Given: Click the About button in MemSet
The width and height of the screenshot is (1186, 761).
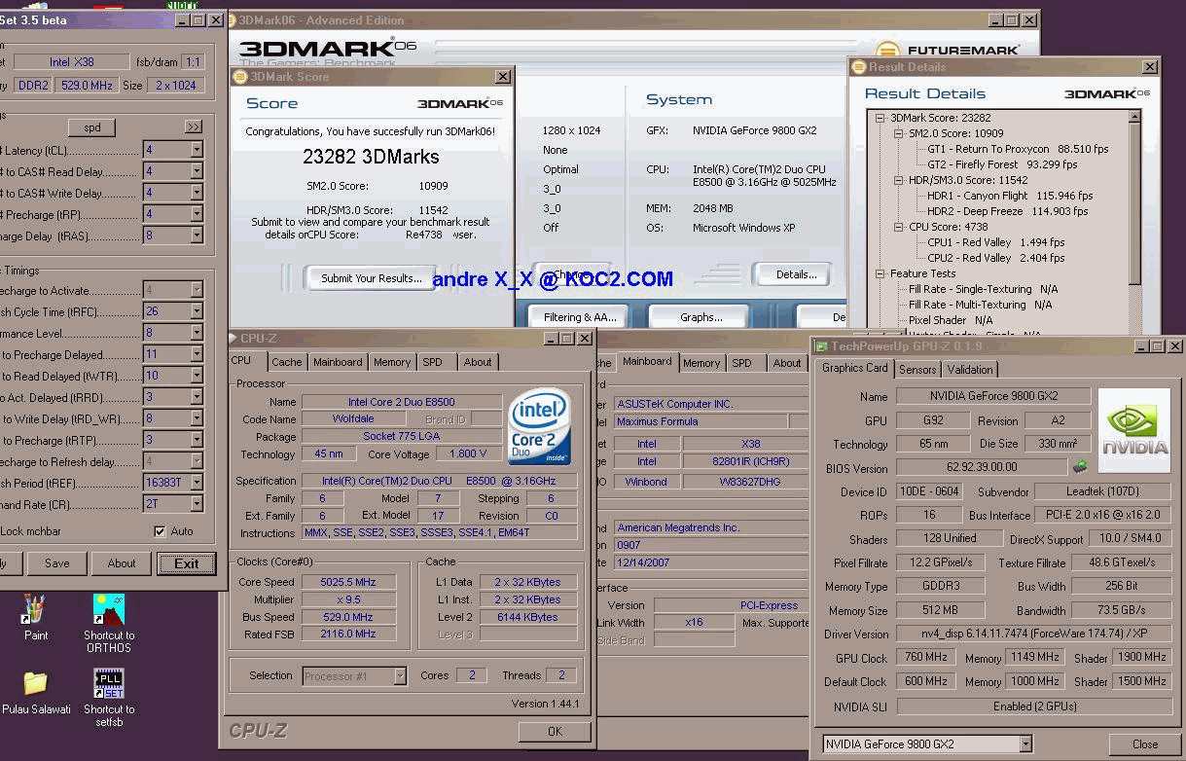Looking at the screenshot, I should click(122, 562).
